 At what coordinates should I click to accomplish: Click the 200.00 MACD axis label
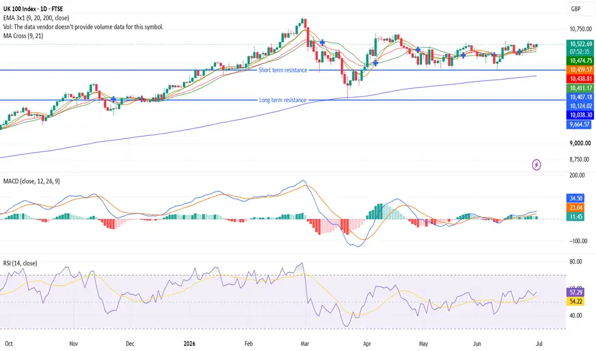pyautogui.click(x=577, y=175)
